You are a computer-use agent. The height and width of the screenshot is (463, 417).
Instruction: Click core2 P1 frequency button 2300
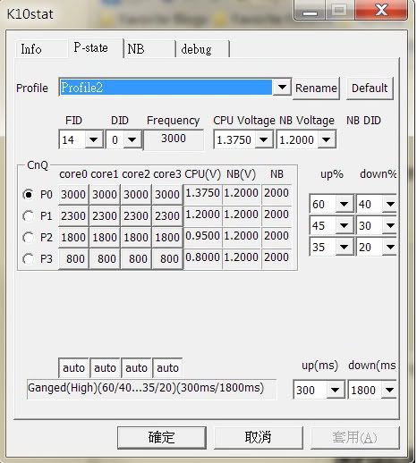coord(136,216)
